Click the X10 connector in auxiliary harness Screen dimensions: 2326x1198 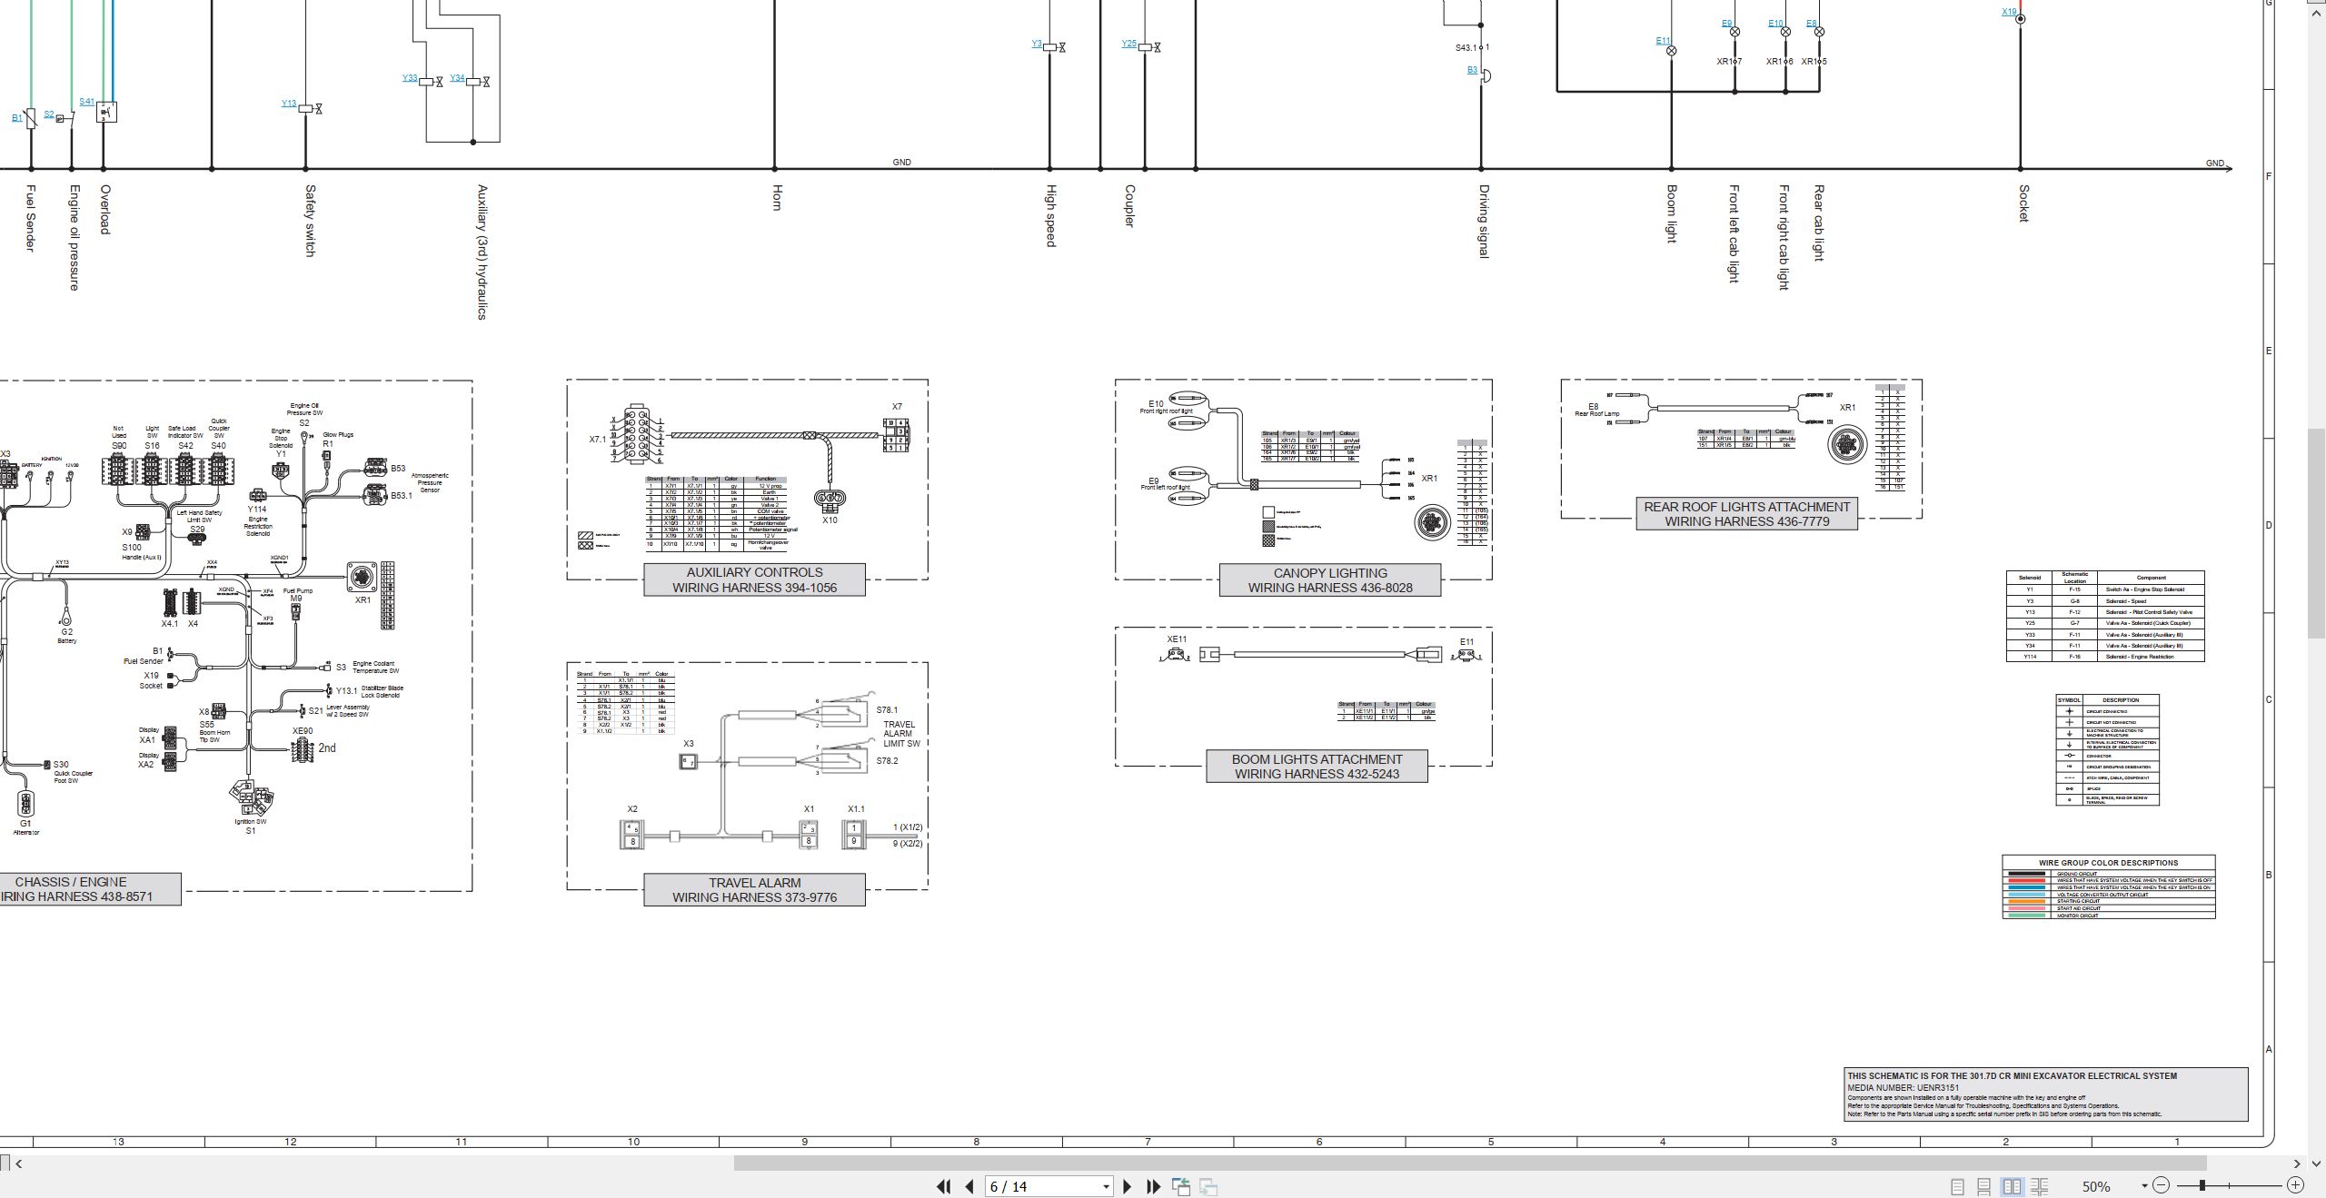[830, 499]
